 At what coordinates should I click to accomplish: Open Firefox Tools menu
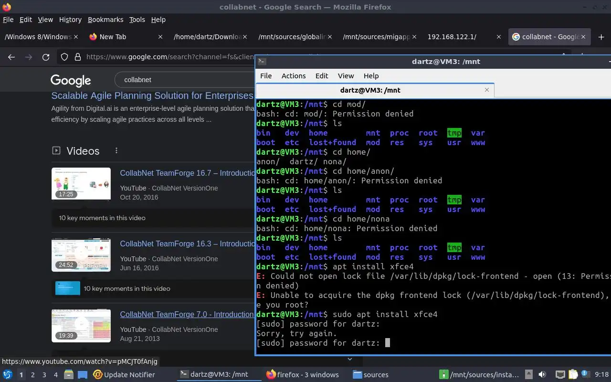[137, 20]
